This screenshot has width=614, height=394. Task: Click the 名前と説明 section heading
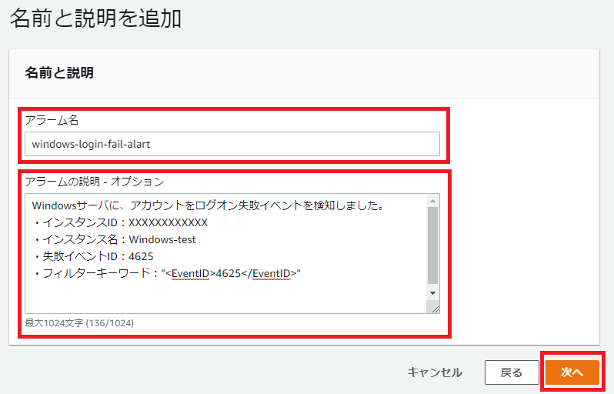(x=59, y=73)
